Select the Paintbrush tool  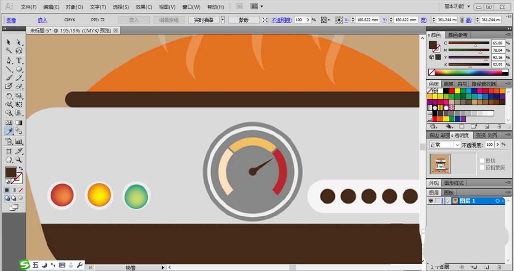(9, 78)
